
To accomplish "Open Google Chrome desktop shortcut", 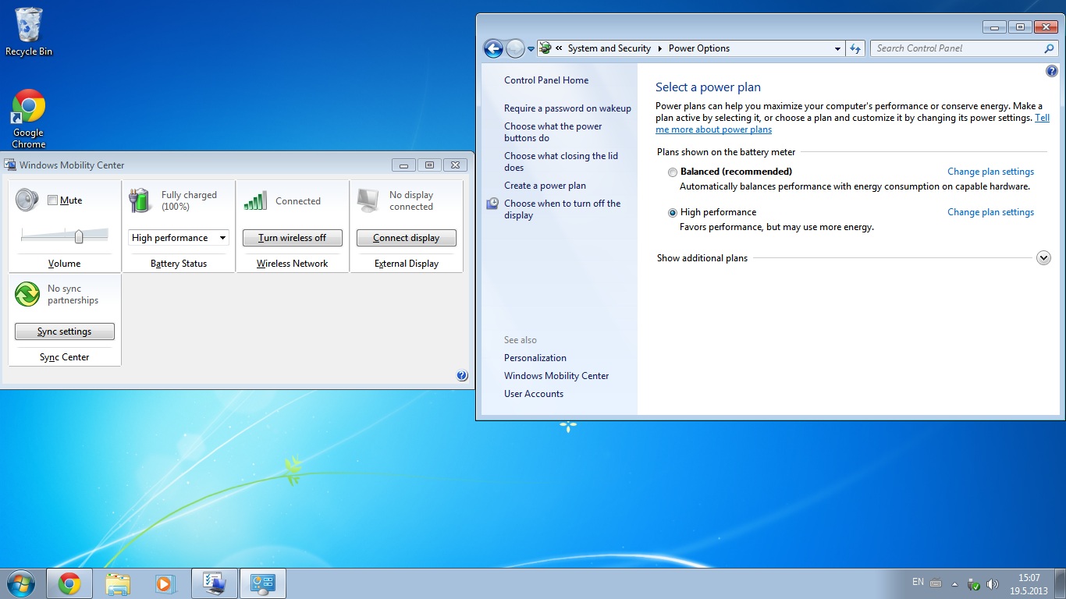I will point(29,119).
